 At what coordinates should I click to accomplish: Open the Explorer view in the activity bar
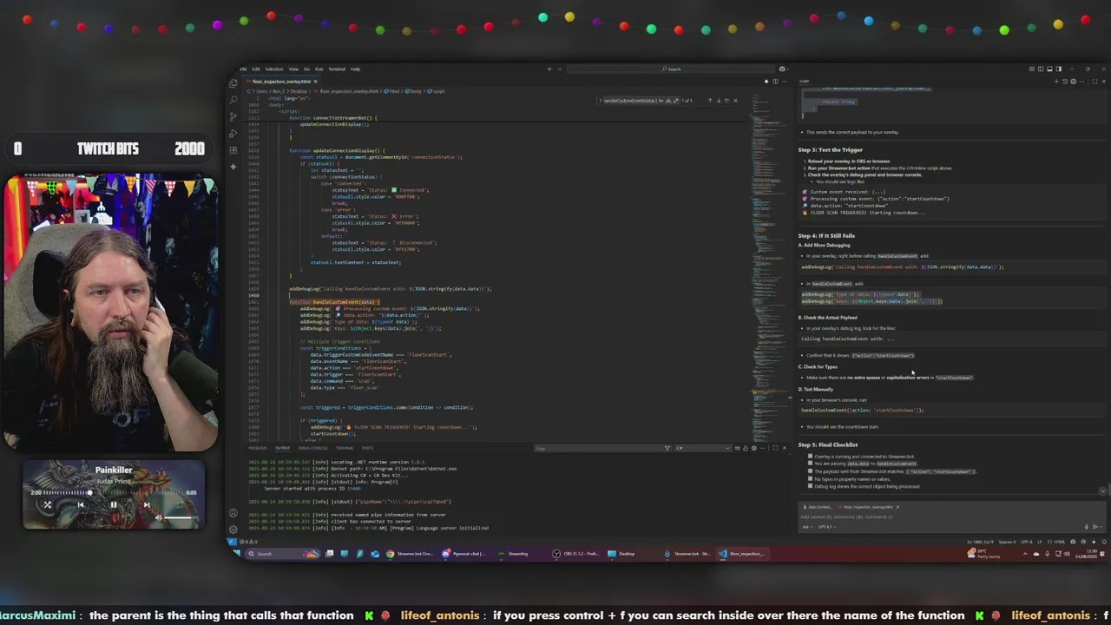click(233, 83)
